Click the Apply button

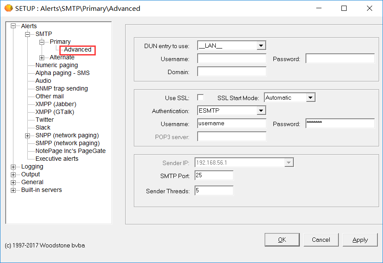pyautogui.click(x=360, y=239)
